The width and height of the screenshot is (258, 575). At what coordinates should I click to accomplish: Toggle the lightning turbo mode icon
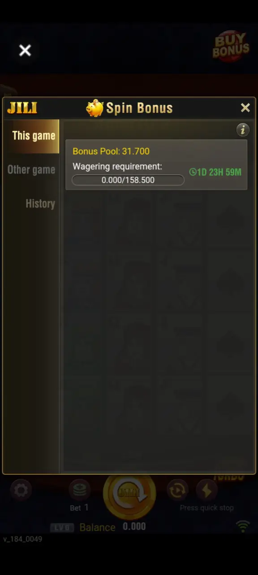click(x=206, y=491)
